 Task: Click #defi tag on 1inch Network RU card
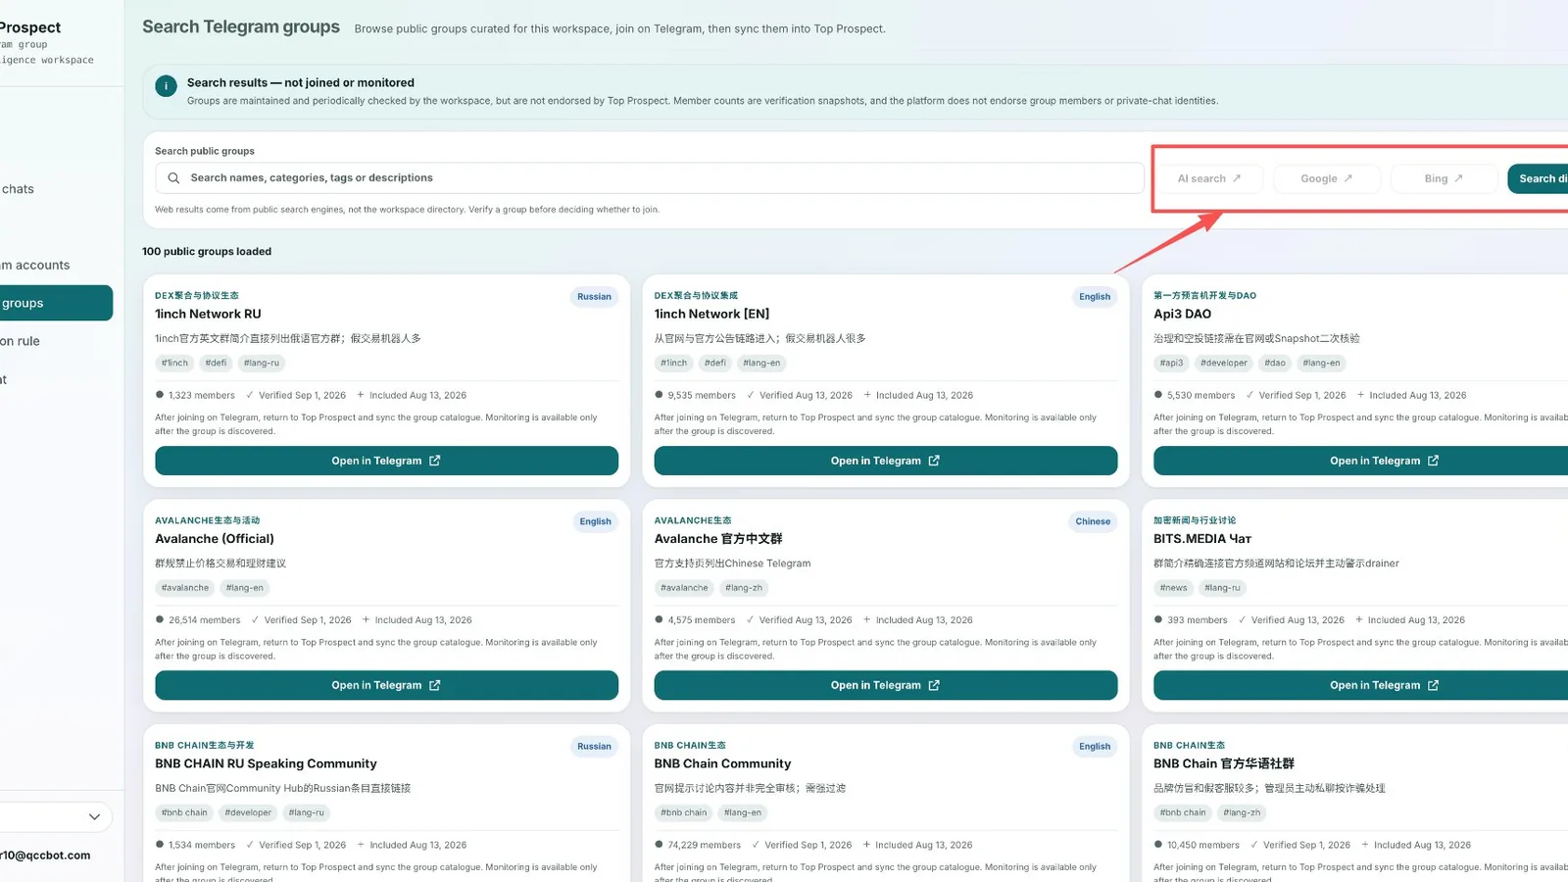[x=216, y=363]
